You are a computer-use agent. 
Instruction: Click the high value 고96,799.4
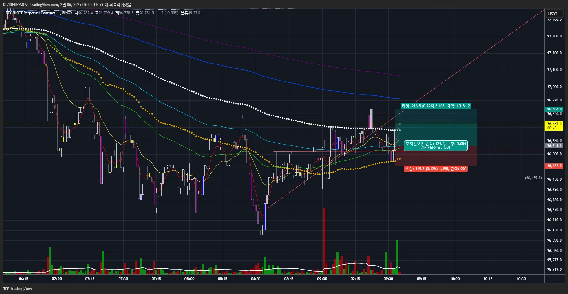pyautogui.click(x=104, y=13)
